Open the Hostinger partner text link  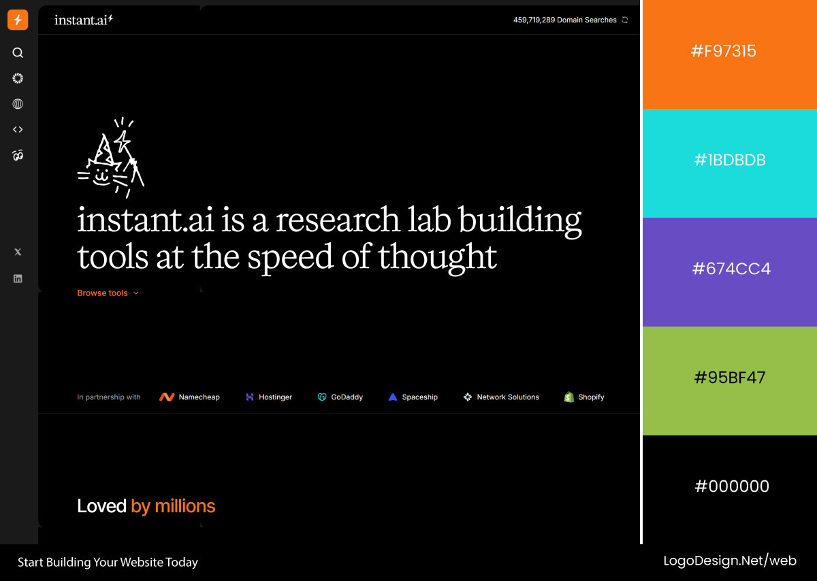tap(275, 397)
